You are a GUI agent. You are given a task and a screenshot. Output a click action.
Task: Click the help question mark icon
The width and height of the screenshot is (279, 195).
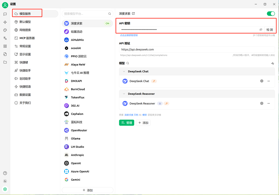point(5,173)
